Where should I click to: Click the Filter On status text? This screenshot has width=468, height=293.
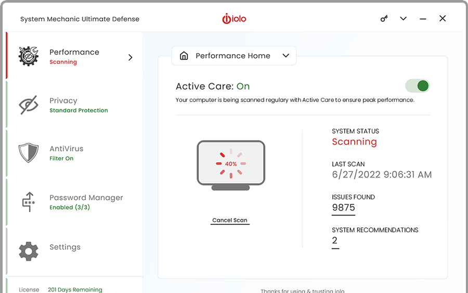click(61, 158)
